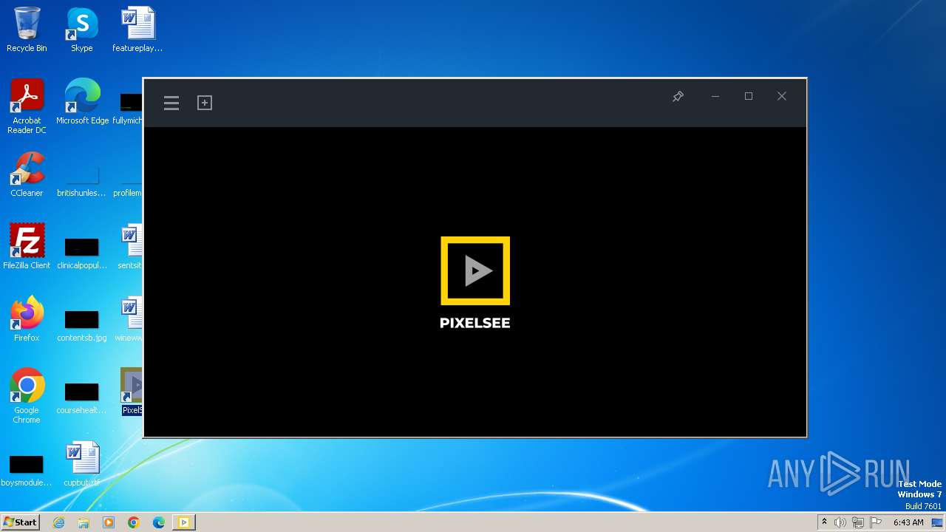The height and width of the screenshot is (532, 946).
Task: Minimize the PixelSee window
Action: (715, 97)
